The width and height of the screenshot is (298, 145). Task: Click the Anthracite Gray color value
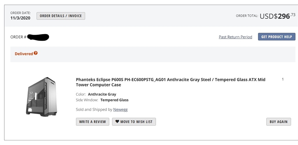coord(102,94)
